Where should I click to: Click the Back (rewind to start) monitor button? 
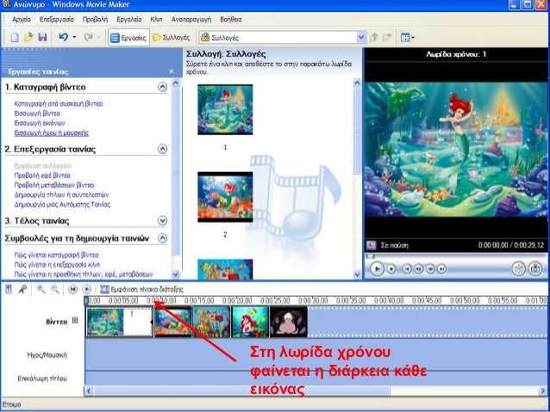(407, 269)
